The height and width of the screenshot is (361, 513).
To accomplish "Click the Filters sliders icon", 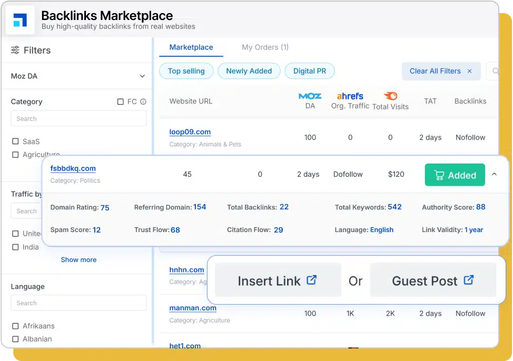I will (x=15, y=51).
